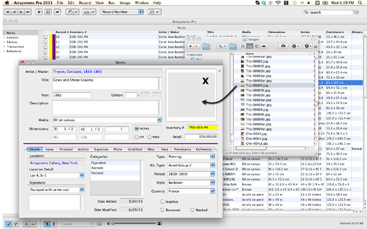Click bottom bar minus button

(33, 224)
